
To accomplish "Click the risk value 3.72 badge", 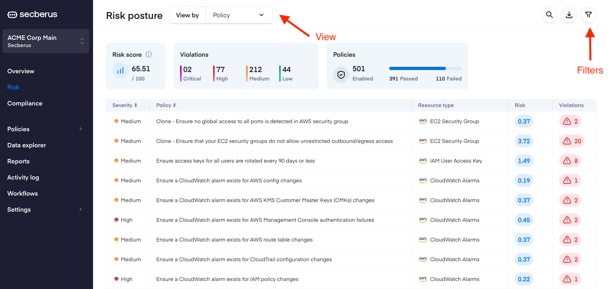I will click(x=524, y=141).
